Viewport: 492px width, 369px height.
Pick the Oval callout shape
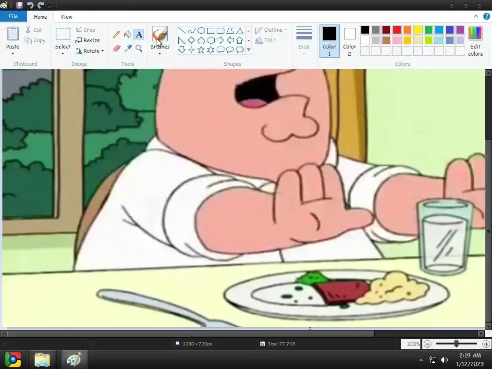230,49
